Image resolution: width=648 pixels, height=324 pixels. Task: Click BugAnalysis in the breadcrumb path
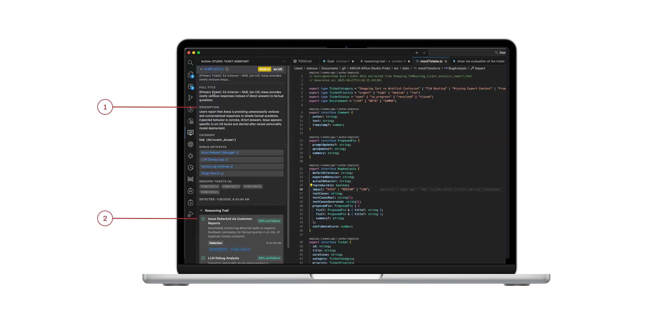457,68
